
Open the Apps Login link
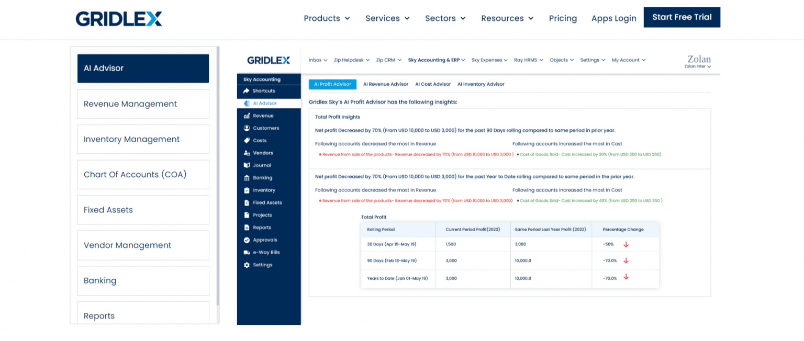[613, 18]
